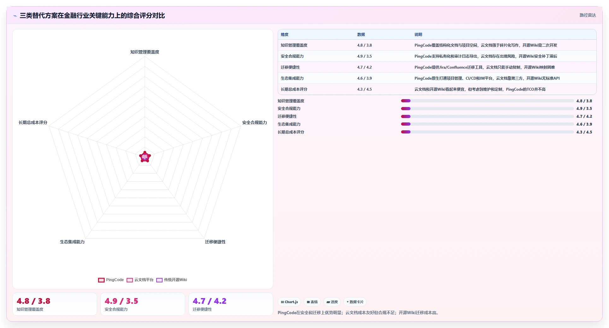The width and height of the screenshot is (609, 328).
Task: Click the 生态集成能力 progress bar
Action: [487, 124]
